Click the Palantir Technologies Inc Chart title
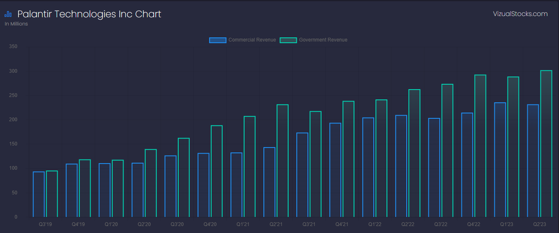The height and width of the screenshot is (233, 559). (x=89, y=14)
